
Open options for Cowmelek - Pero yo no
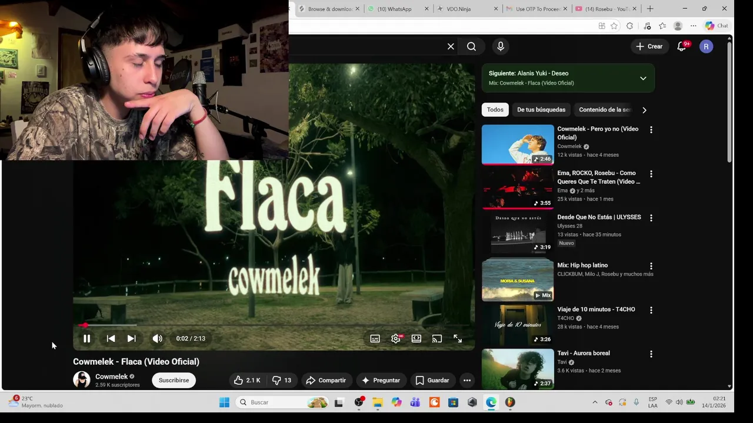[651, 130]
